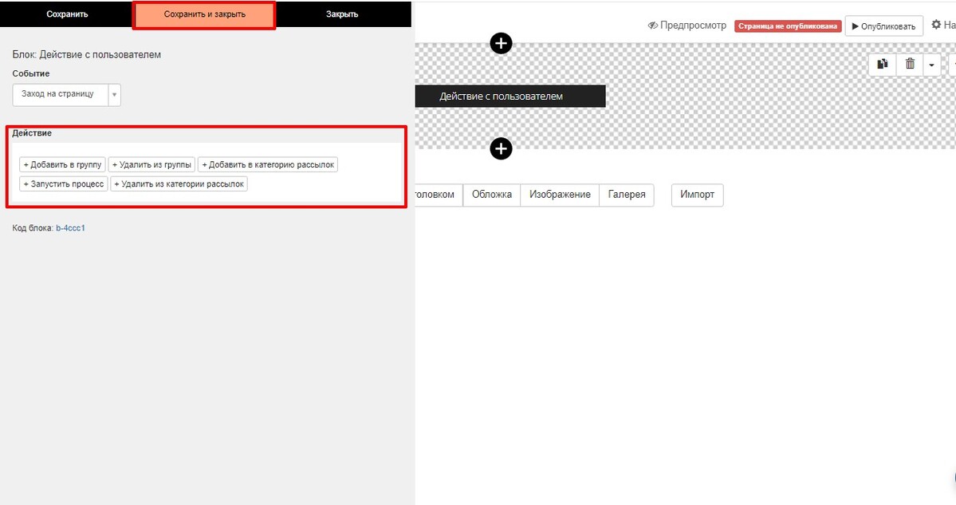Click the upper black plus add-block icon

pos(501,43)
